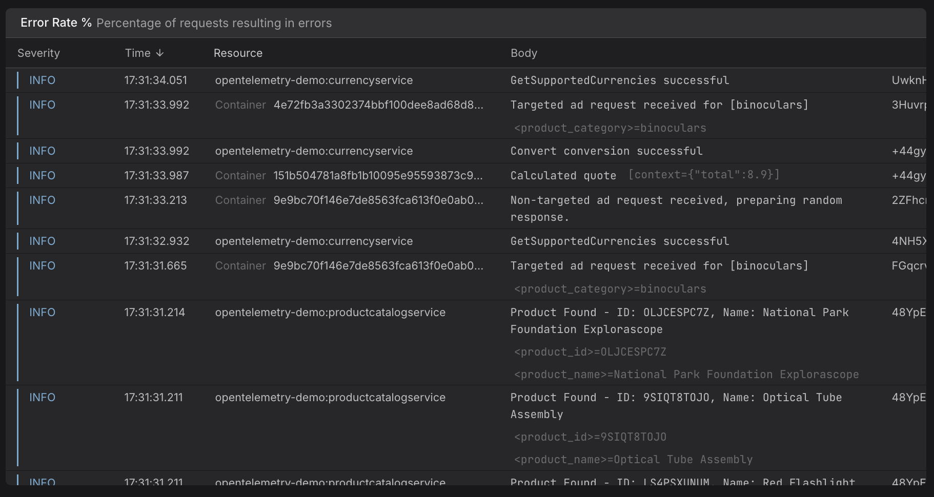Select the INFO severity label on the first row
Screen dimensions: 934x497
[x=42, y=80]
